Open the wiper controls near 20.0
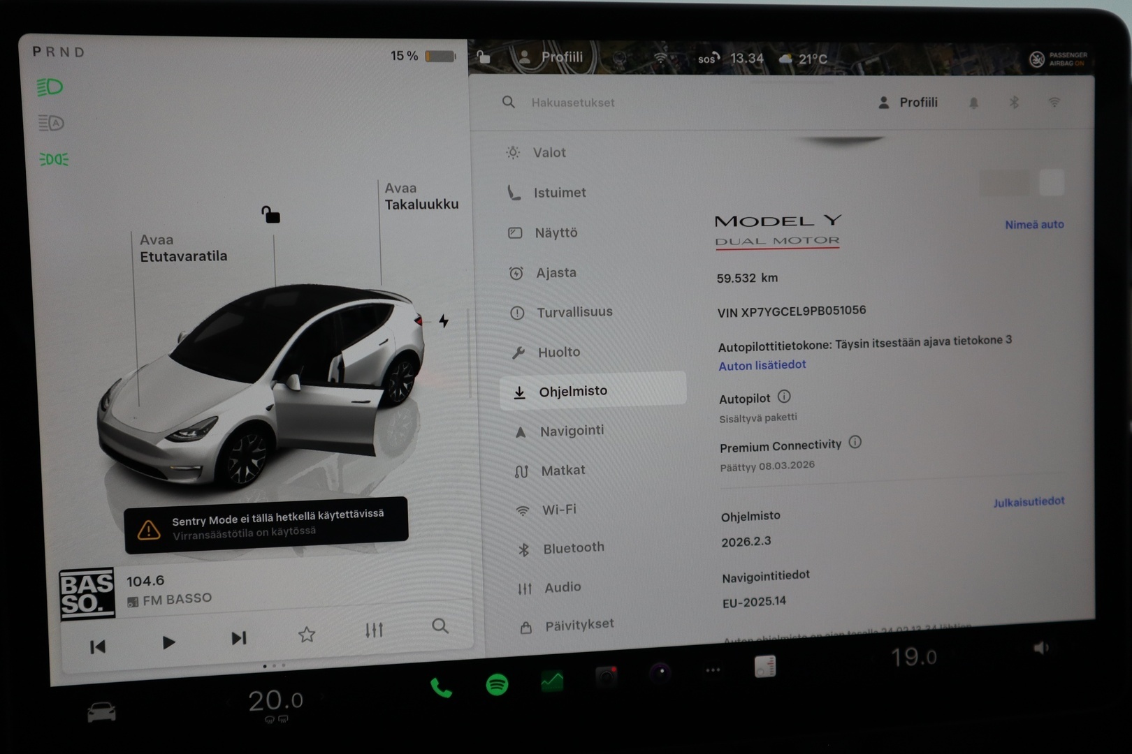 pyautogui.click(x=275, y=719)
